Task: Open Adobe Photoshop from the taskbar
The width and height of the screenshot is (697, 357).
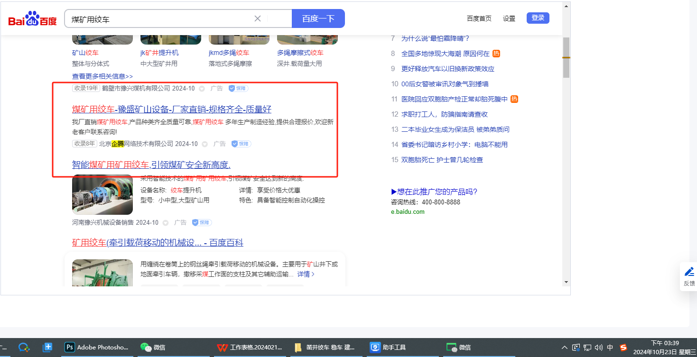Action: [x=97, y=347]
